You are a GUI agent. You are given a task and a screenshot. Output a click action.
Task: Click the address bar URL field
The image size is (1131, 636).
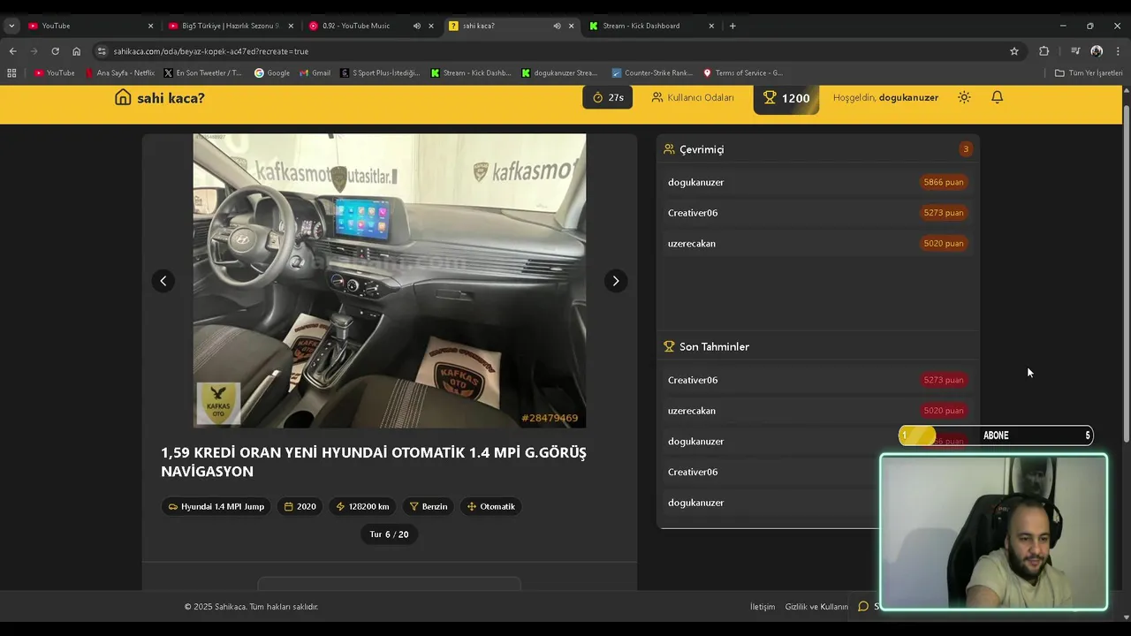click(557, 51)
